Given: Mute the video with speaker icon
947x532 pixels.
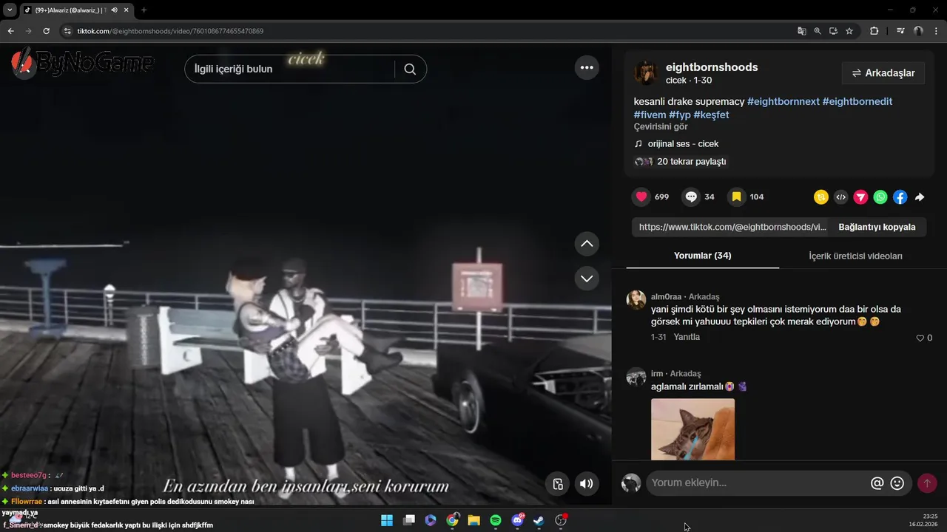Looking at the screenshot, I should (x=586, y=484).
